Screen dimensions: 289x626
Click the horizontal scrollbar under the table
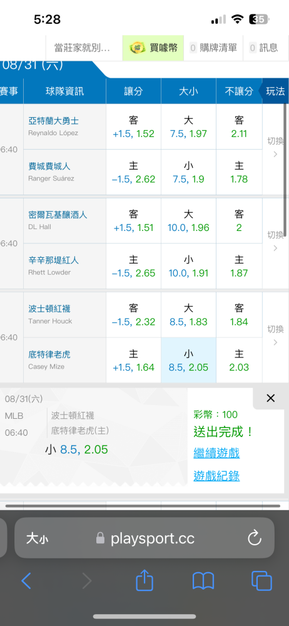(143, 506)
